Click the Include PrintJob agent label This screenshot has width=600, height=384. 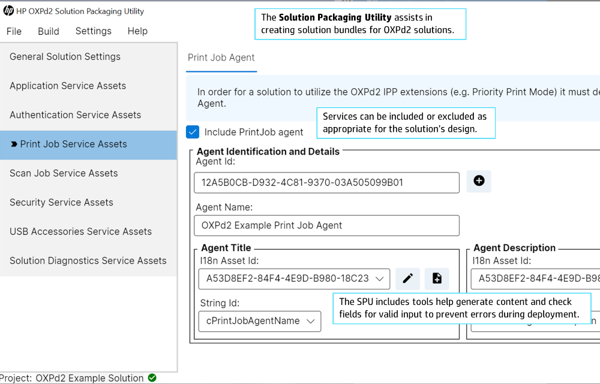click(254, 132)
